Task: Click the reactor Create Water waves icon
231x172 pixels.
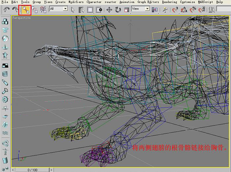Action: click(5, 133)
